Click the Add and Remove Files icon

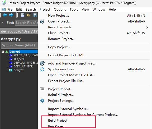coord(42,63)
